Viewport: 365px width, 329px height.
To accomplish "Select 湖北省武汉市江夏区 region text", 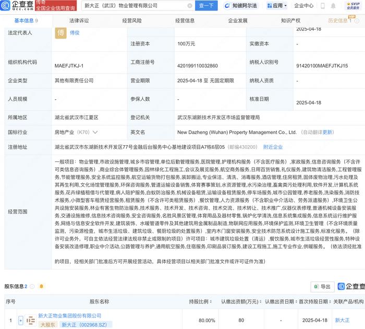I will point(76,118).
